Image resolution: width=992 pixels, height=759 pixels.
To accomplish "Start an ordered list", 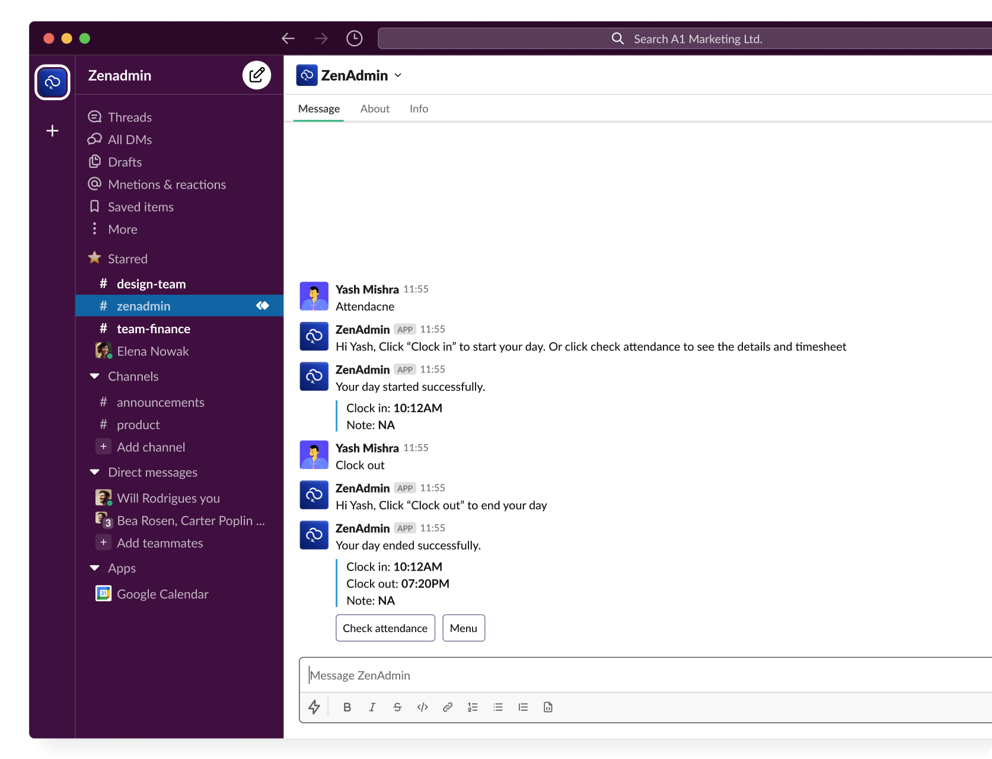I will point(473,707).
